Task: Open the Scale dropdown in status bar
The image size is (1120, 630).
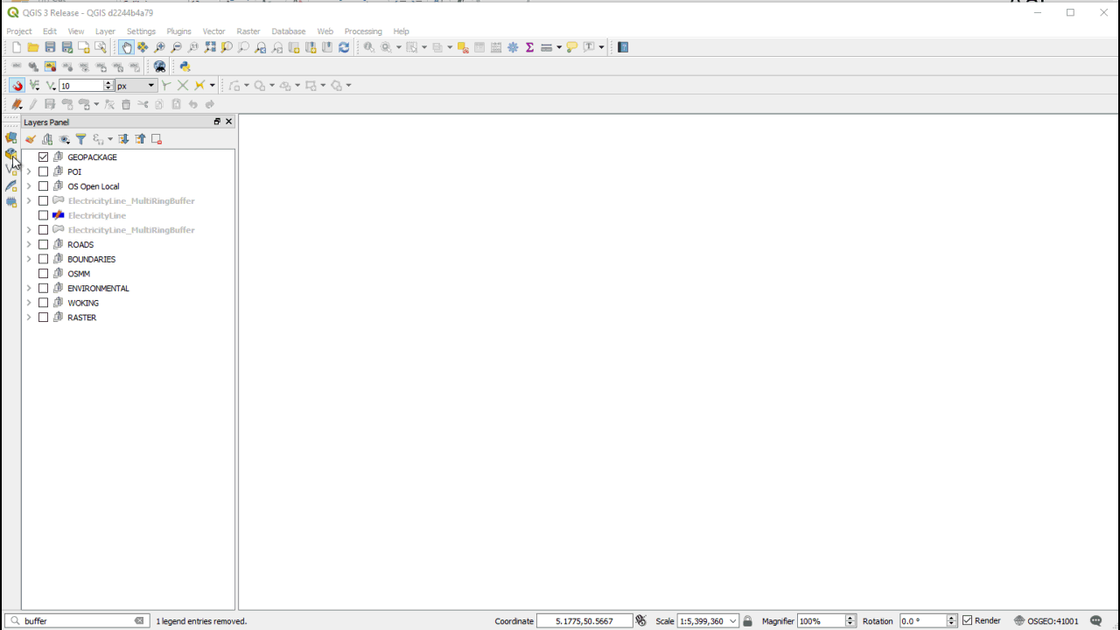Action: (x=733, y=620)
